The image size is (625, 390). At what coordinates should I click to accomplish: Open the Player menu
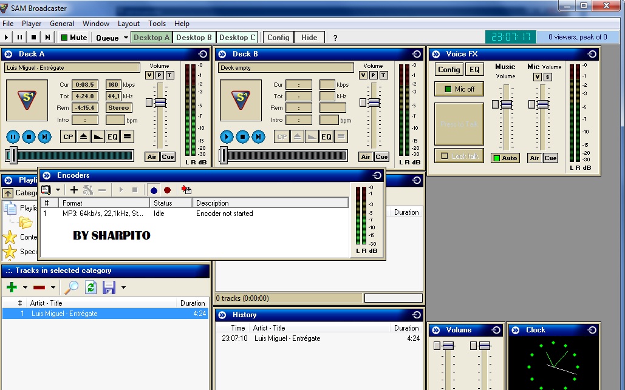click(32, 24)
